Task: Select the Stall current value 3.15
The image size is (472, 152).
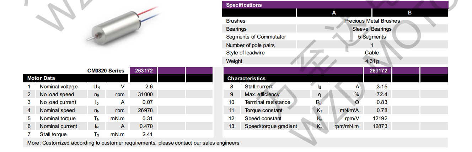Action: 382,87
